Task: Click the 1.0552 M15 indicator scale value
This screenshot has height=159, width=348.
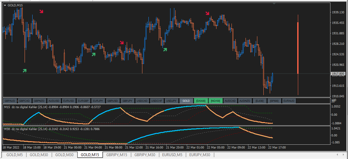Action: [x=336, y=106]
